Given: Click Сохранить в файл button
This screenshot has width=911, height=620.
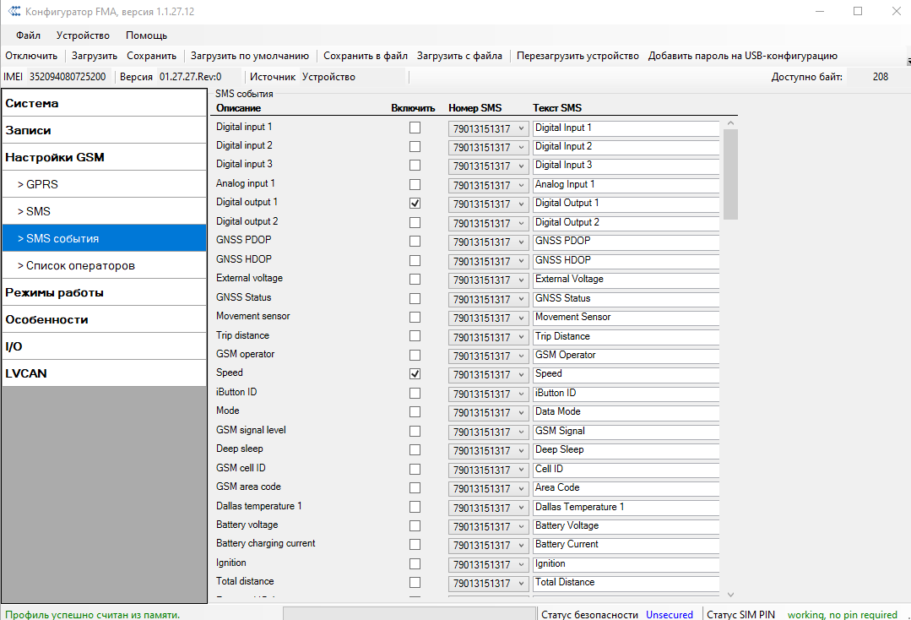Looking at the screenshot, I should 365,56.
